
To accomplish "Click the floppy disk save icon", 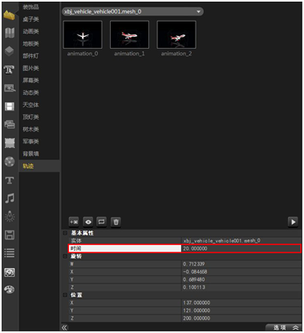I will tap(10, 235).
